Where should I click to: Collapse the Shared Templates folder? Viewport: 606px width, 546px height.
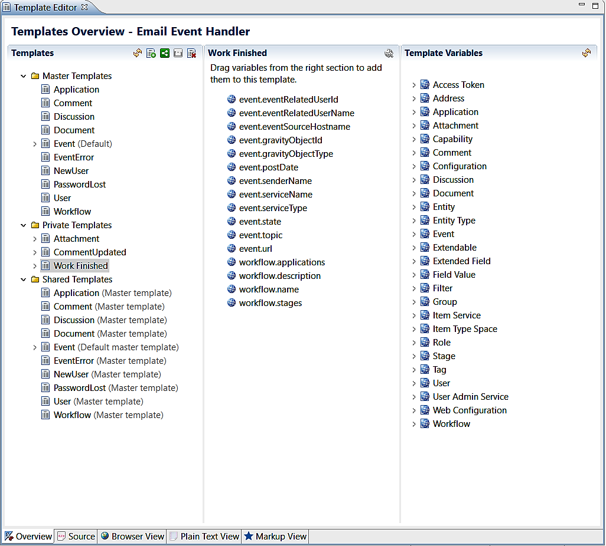[24, 279]
